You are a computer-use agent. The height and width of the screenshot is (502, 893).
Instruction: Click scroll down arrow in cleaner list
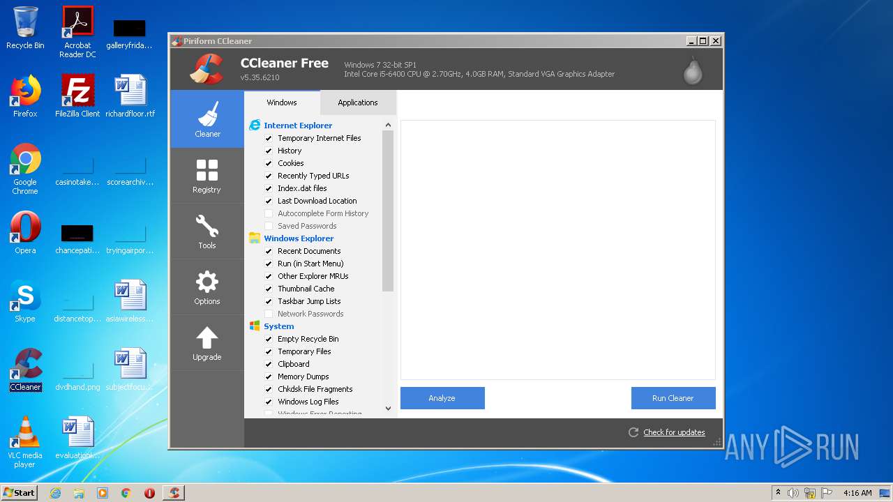click(x=388, y=409)
